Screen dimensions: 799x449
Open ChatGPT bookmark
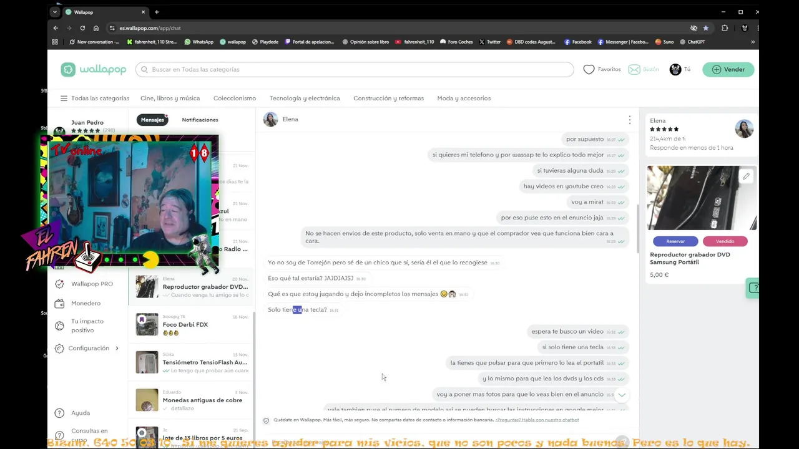pyautogui.click(x=692, y=42)
